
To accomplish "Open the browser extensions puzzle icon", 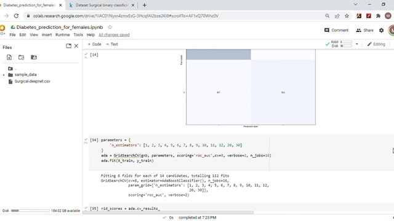I will pyautogui.click(x=378, y=16).
